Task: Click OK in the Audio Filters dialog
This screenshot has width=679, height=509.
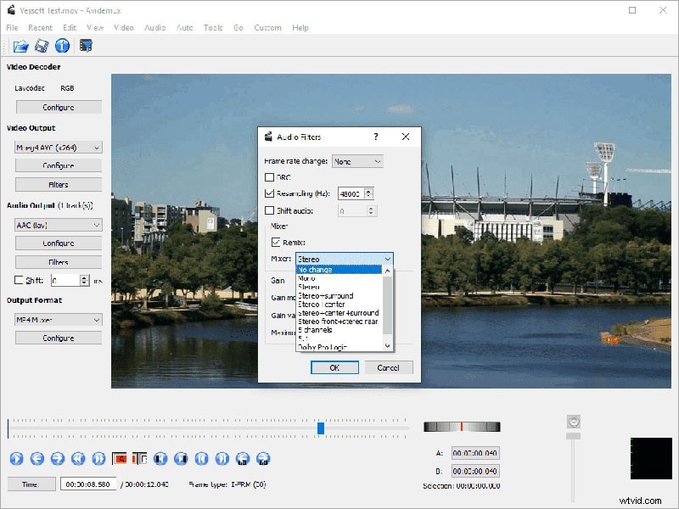Action: (x=334, y=367)
